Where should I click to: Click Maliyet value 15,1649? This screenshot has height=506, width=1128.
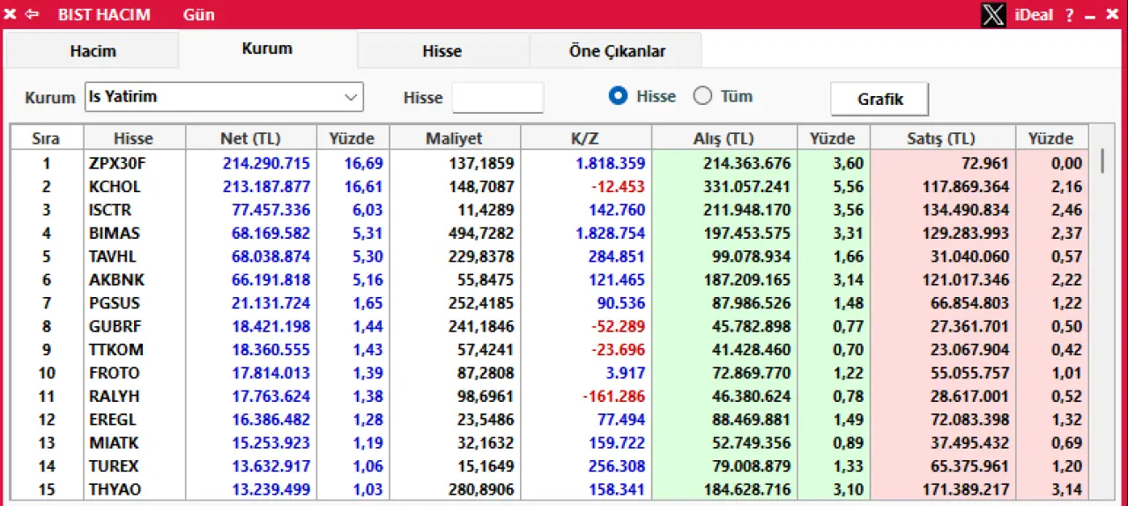coord(485,466)
